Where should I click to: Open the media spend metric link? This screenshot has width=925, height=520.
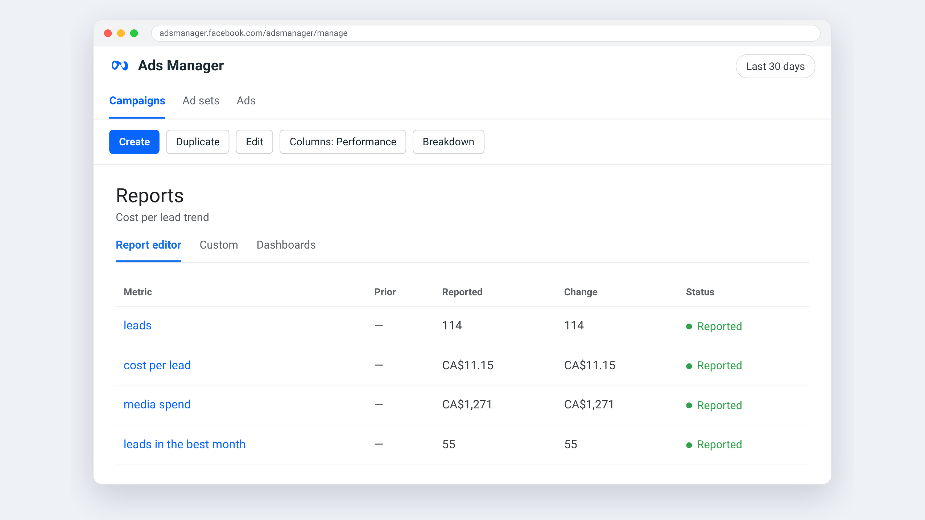[x=157, y=404]
